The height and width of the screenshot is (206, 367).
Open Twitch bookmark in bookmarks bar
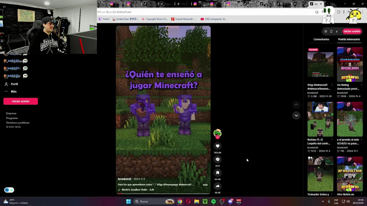pos(104,19)
